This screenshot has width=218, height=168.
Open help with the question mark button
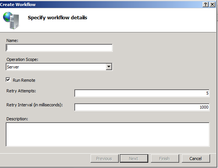[206, 5]
